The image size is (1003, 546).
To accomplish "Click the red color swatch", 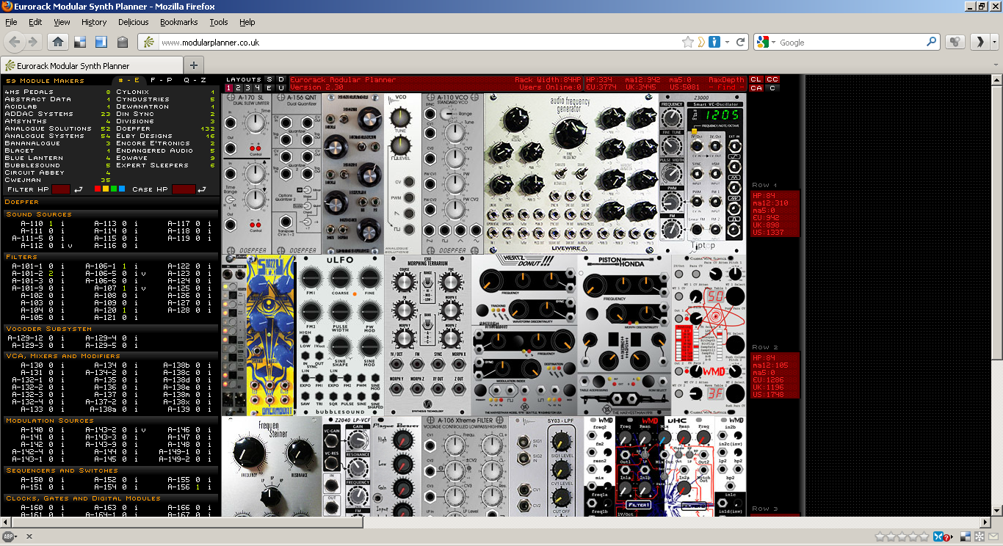I will (98, 189).
